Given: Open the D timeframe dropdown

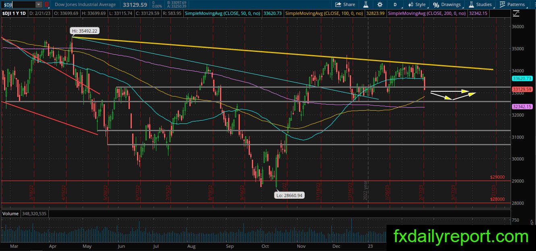Looking at the screenshot, I should click(x=395, y=4).
